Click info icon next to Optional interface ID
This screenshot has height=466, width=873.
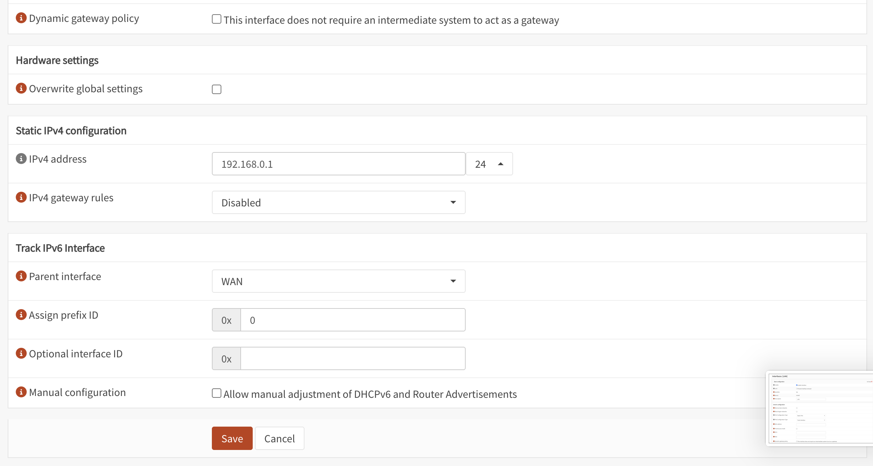pyautogui.click(x=21, y=353)
